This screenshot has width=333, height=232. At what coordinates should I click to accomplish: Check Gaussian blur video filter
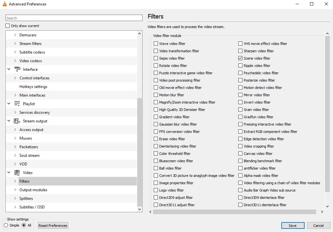156,124
